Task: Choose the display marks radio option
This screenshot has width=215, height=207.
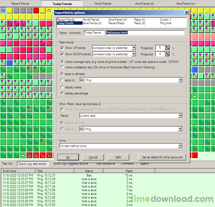Action: click(x=62, y=87)
